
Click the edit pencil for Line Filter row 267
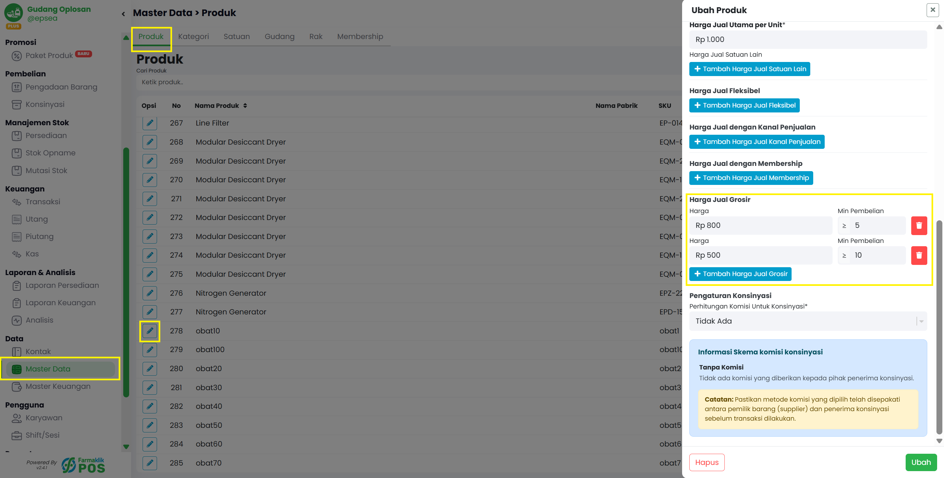point(149,123)
